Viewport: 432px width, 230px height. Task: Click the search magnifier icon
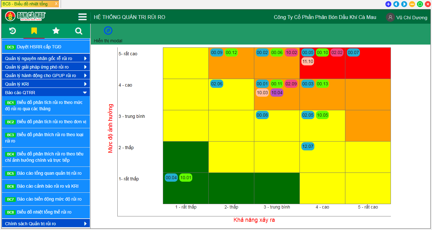click(x=79, y=31)
